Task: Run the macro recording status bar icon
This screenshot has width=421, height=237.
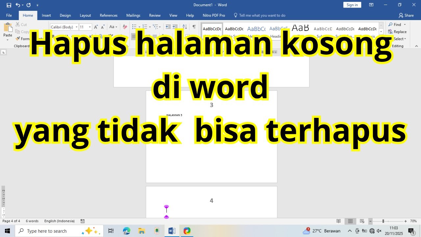Action: 83,221
